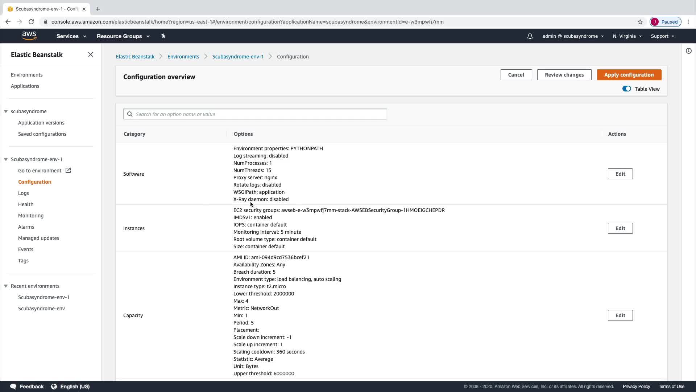Click the Feedback chat bubble icon
This screenshot has height=392, width=696.
click(13, 387)
